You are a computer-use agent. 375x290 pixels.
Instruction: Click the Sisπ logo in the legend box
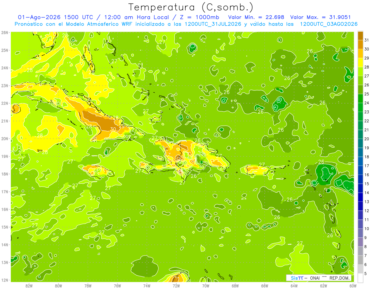(x=297, y=278)
